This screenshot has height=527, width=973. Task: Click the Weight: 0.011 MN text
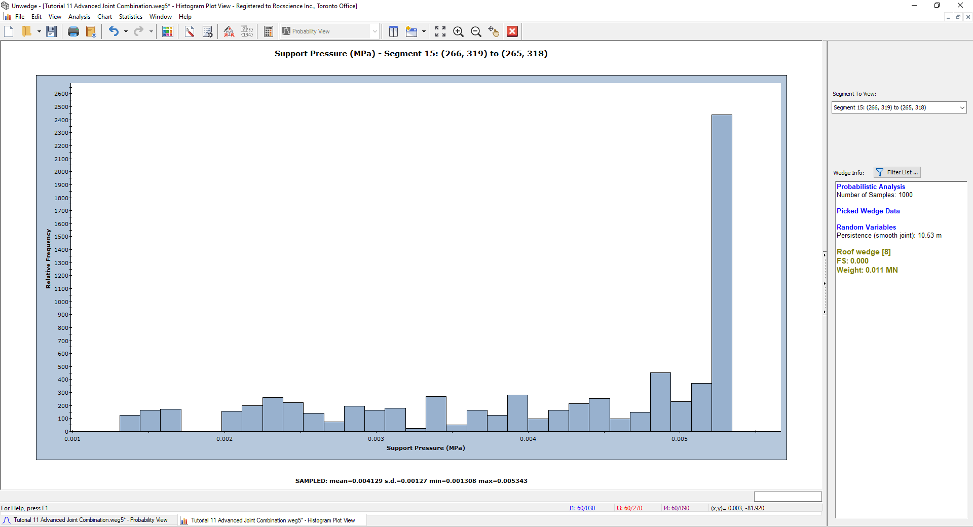pyautogui.click(x=867, y=270)
